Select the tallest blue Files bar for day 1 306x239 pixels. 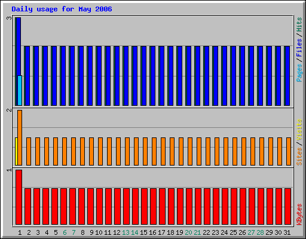(x=19, y=47)
